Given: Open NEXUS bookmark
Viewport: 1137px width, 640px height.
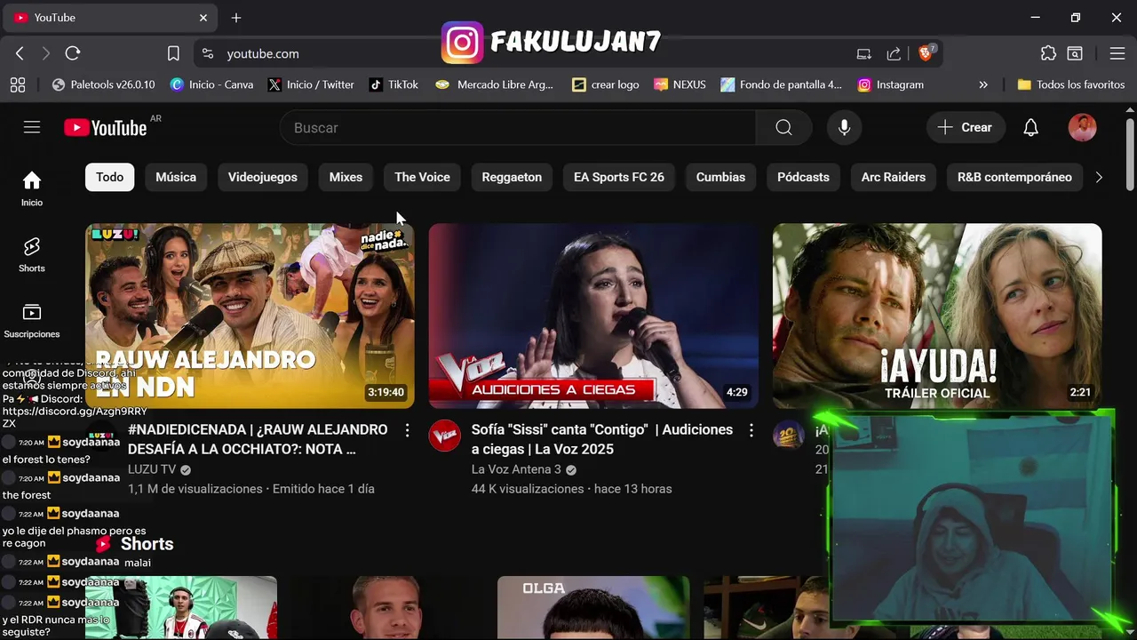Looking at the screenshot, I should click(x=680, y=84).
